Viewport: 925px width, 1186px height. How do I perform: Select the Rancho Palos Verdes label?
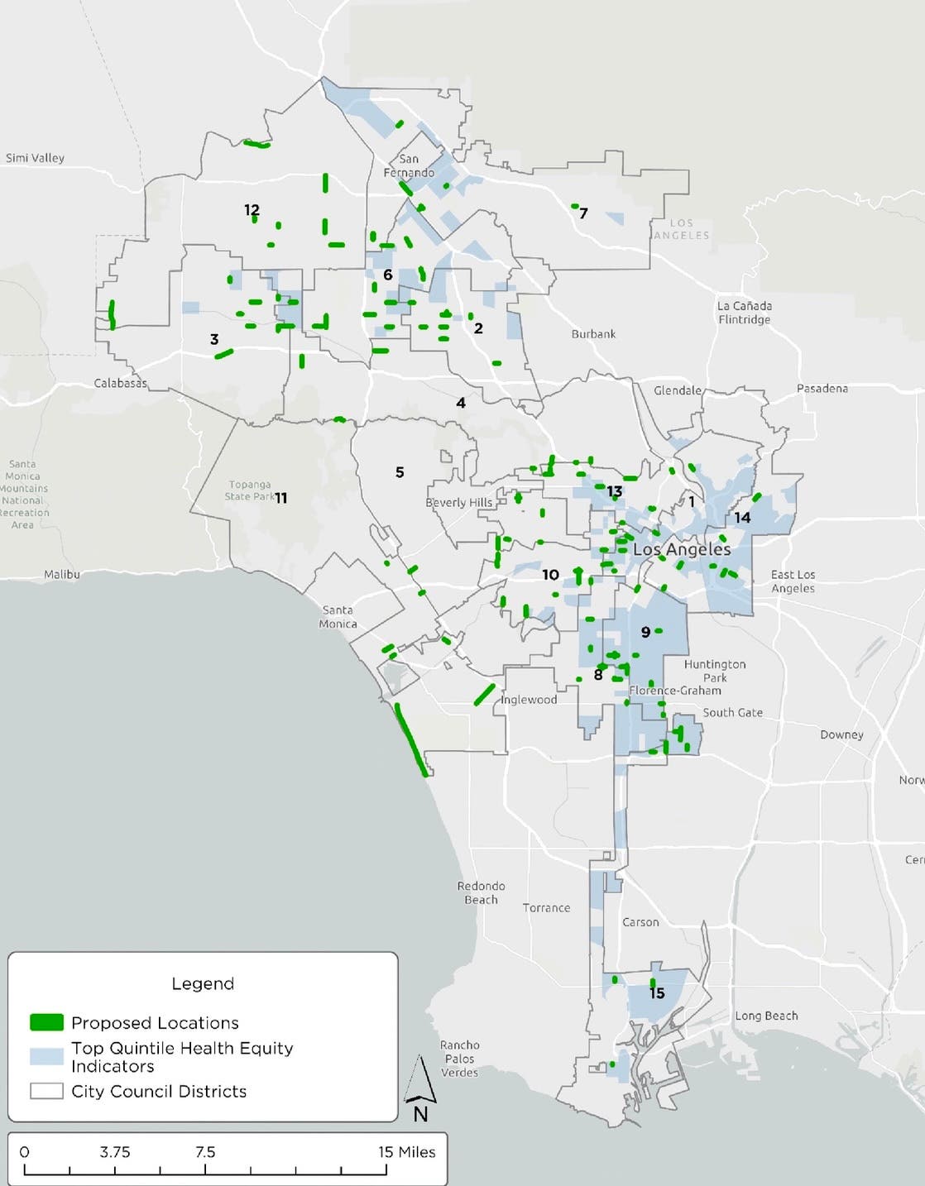pyautogui.click(x=459, y=1059)
